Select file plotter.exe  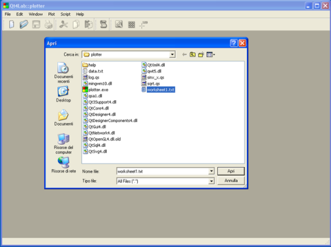(96, 90)
